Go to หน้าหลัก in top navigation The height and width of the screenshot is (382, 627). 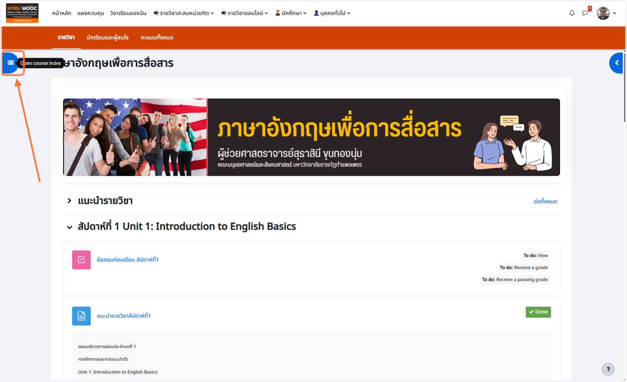click(62, 13)
